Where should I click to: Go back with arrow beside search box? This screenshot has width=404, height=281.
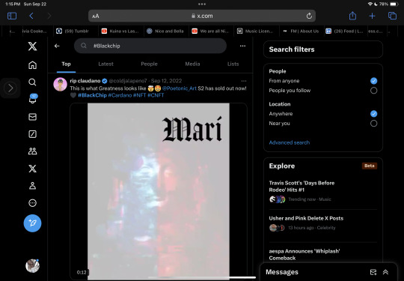point(57,46)
